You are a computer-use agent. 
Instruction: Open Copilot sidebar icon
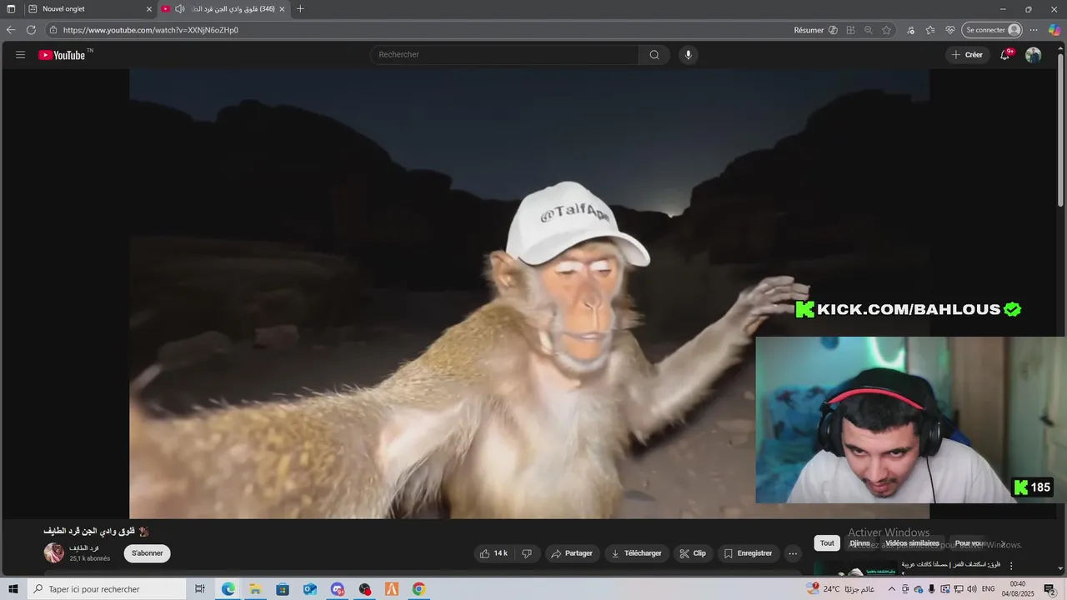point(1054,30)
